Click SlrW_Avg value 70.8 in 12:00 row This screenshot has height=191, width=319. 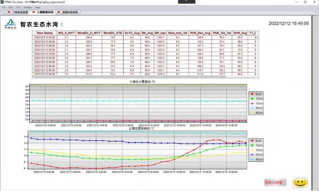pyautogui.click(x=240, y=50)
